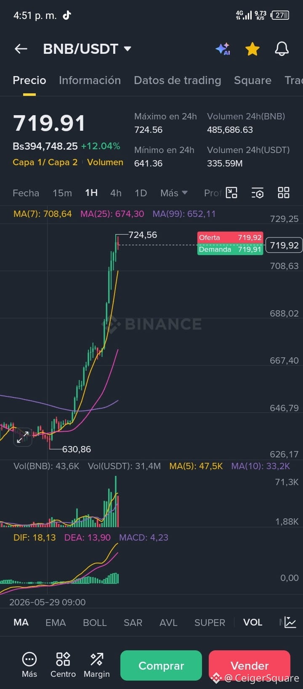Viewport: 303px width, 689px height.
Task: Expand the BNB/USDT pair dropdown
Action: pos(128,49)
